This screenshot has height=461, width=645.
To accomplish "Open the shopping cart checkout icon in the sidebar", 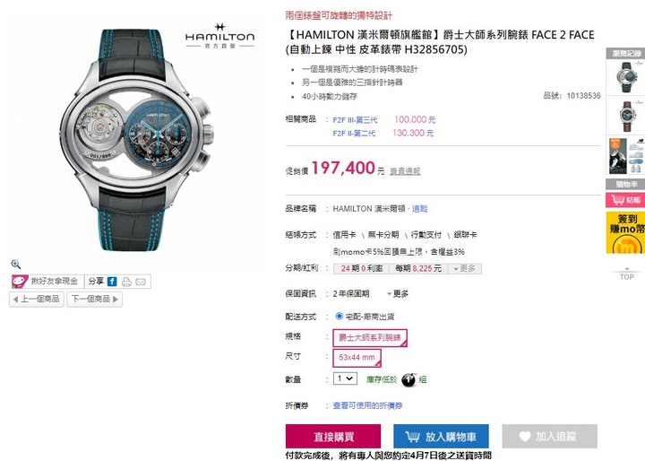I will click(625, 200).
